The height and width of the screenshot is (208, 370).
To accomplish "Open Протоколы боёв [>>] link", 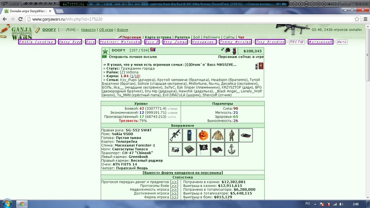I will click(174, 186).
